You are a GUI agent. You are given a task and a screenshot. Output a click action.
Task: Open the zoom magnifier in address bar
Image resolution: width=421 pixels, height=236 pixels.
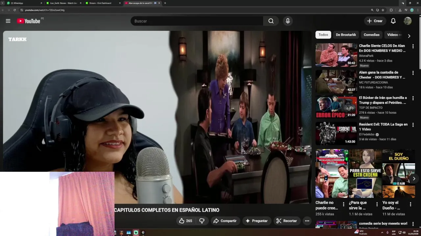pyautogui.click(x=372, y=10)
